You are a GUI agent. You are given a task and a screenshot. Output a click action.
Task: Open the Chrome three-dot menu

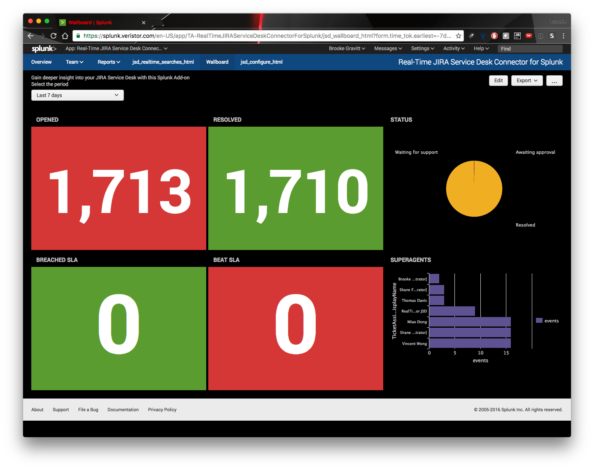click(x=564, y=36)
